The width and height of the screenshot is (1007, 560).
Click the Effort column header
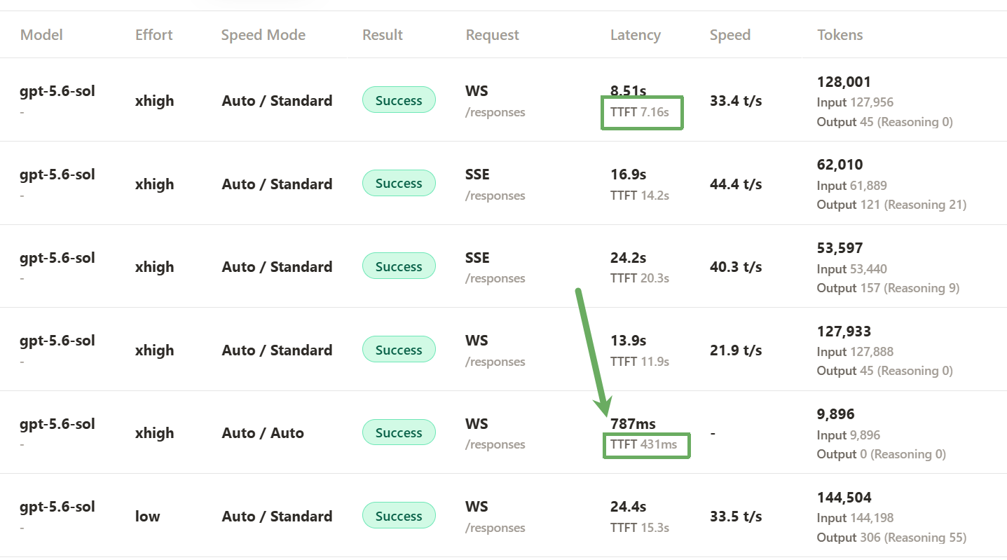(154, 35)
